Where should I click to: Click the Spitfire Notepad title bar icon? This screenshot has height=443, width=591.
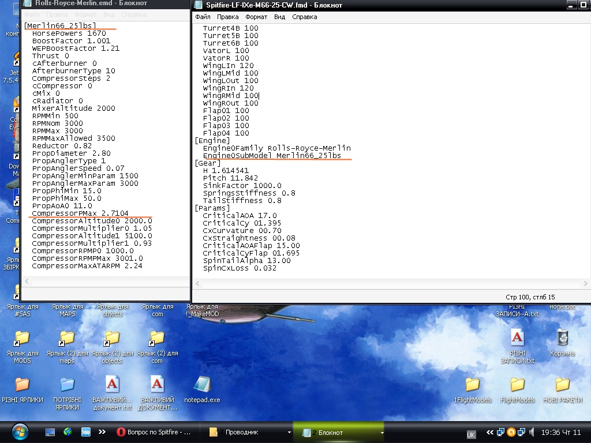click(199, 5)
